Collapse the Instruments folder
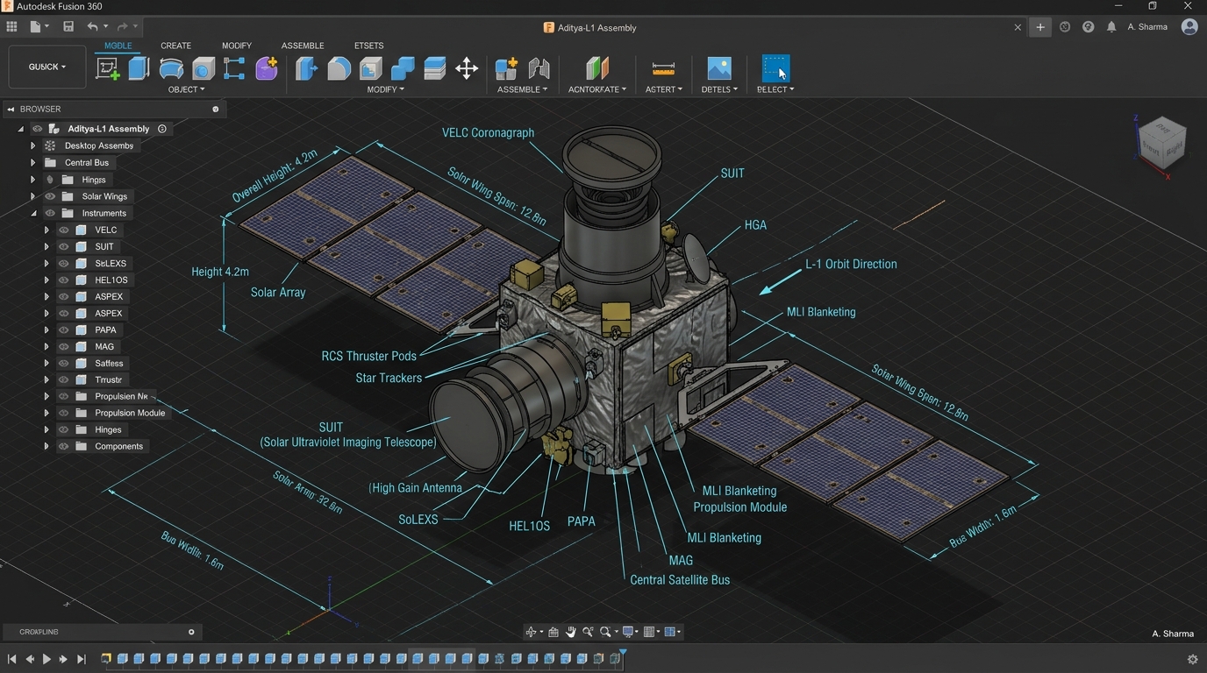Viewport: 1207px width, 673px height. coord(33,213)
